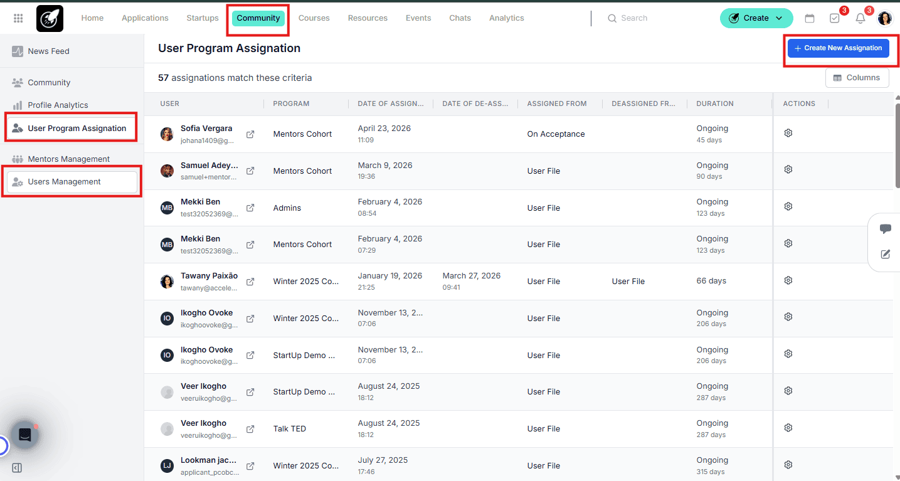Go to the Startups tab
The height and width of the screenshot is (481, 900).
tap(203, 18)
